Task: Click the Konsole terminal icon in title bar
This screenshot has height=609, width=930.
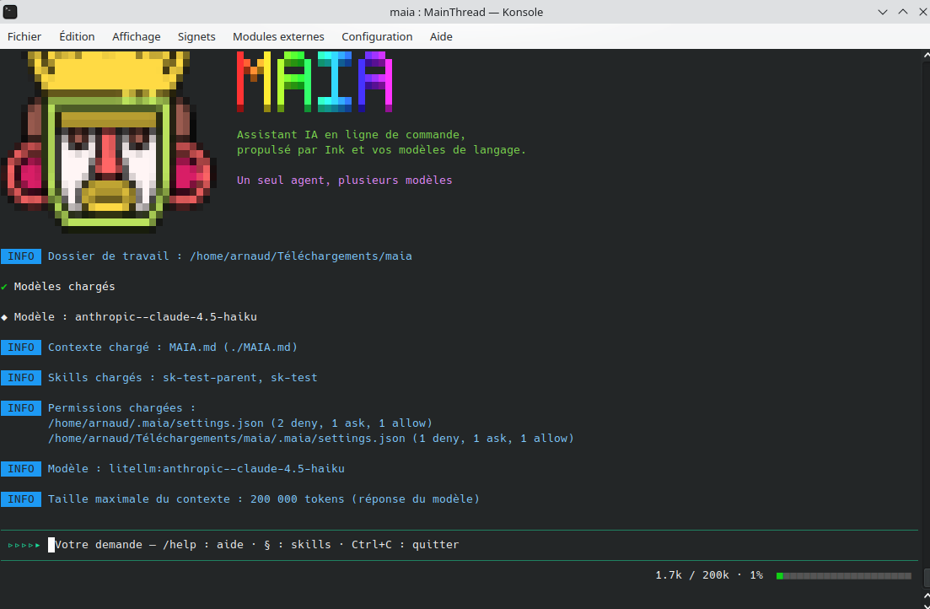Action: [10, 11]
